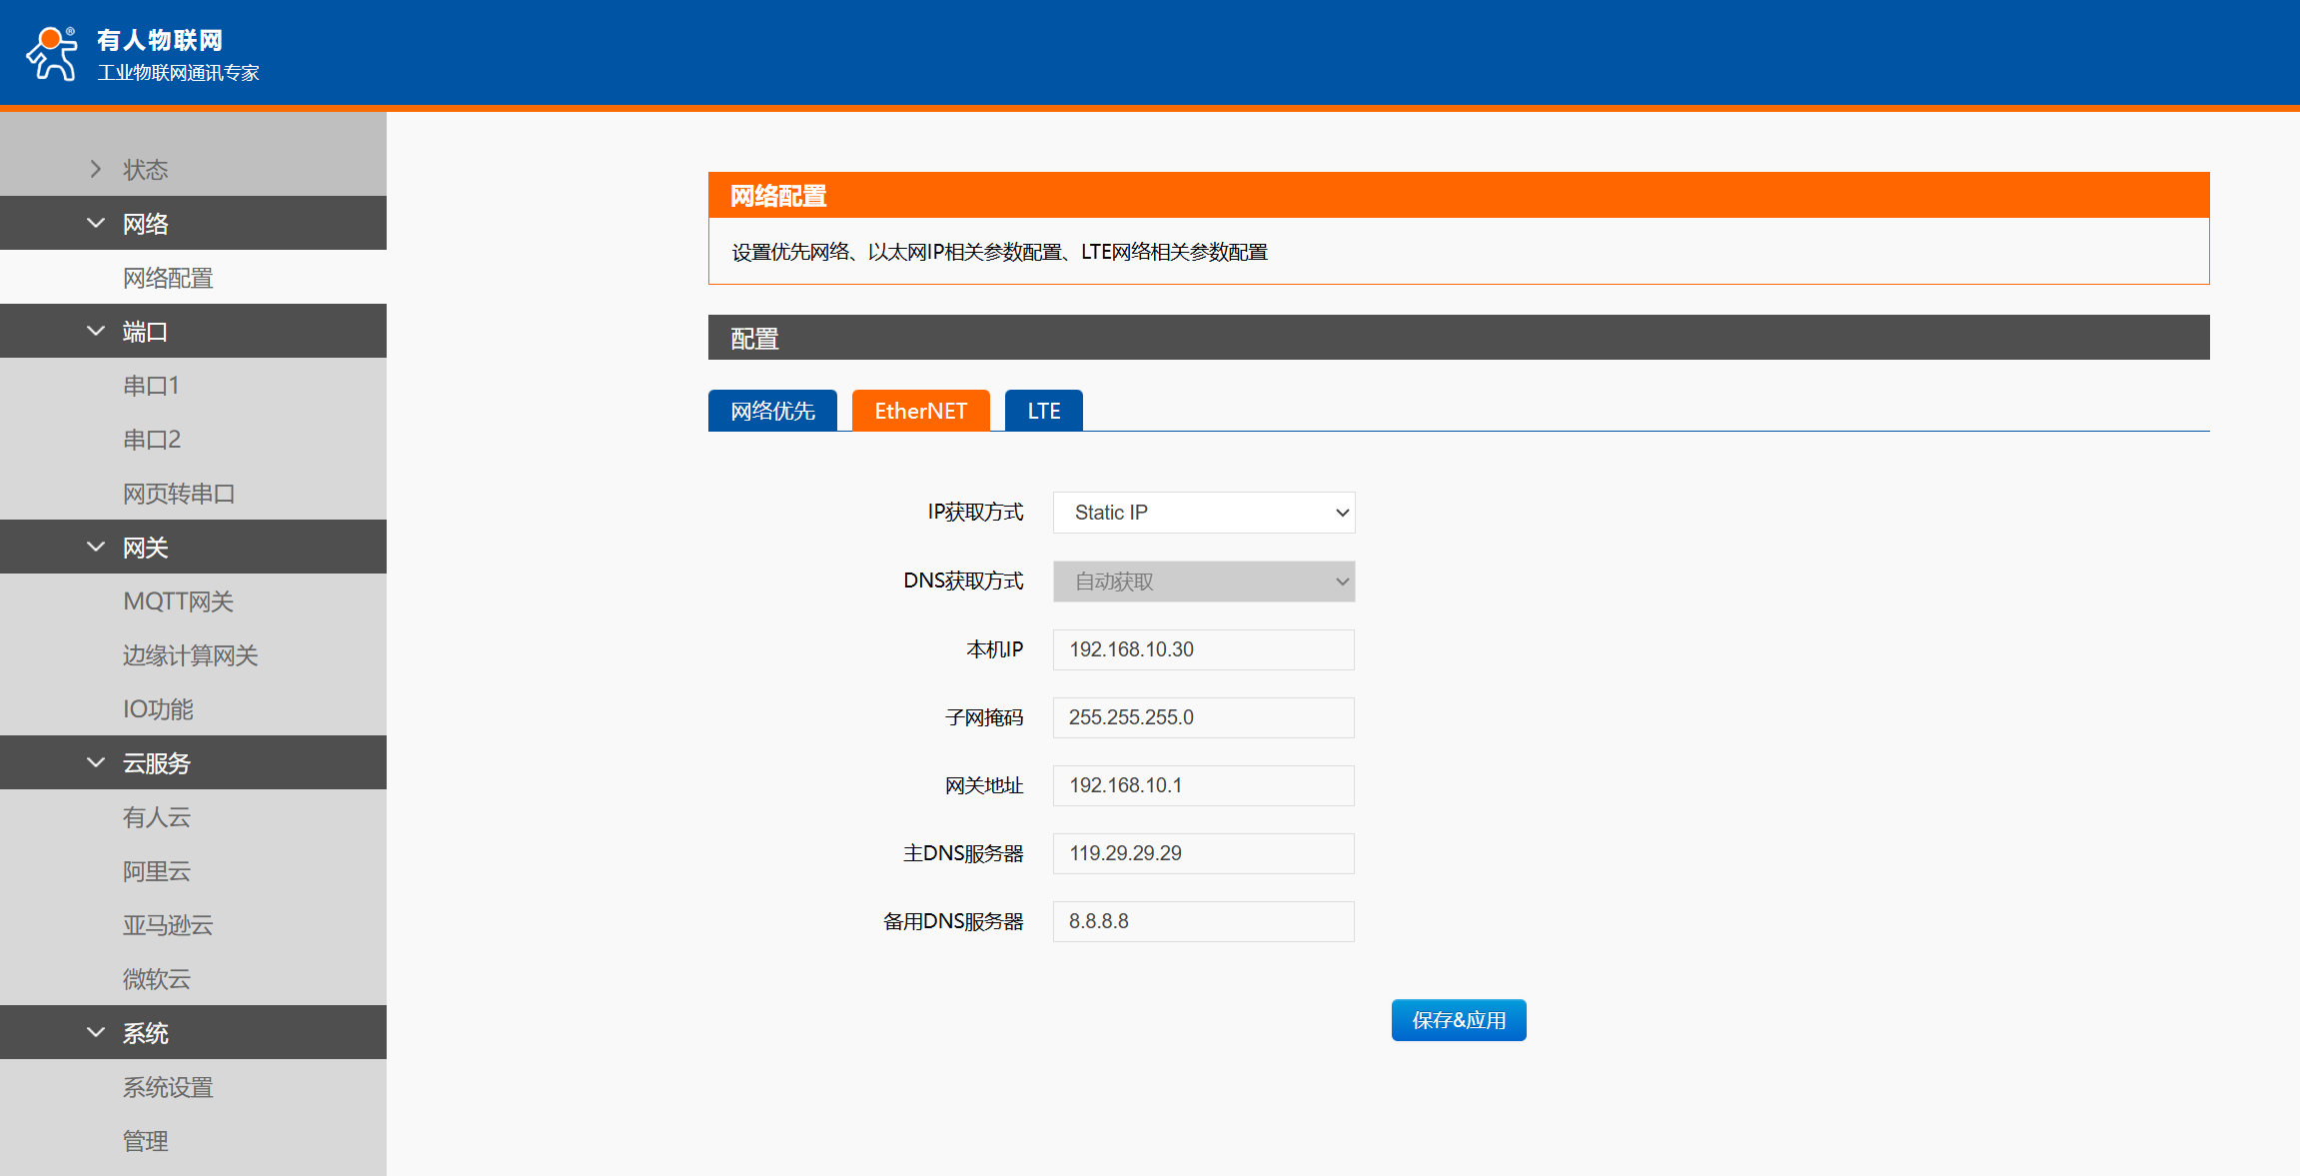Click the 保存&应用 button
Screen dimensions: 2300x1176
click(x=1458, y=1020)
